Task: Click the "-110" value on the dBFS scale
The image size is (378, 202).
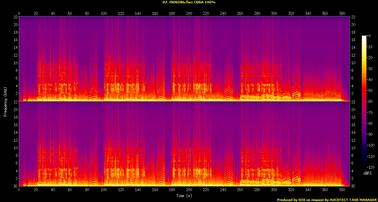Action: (370, 156)
